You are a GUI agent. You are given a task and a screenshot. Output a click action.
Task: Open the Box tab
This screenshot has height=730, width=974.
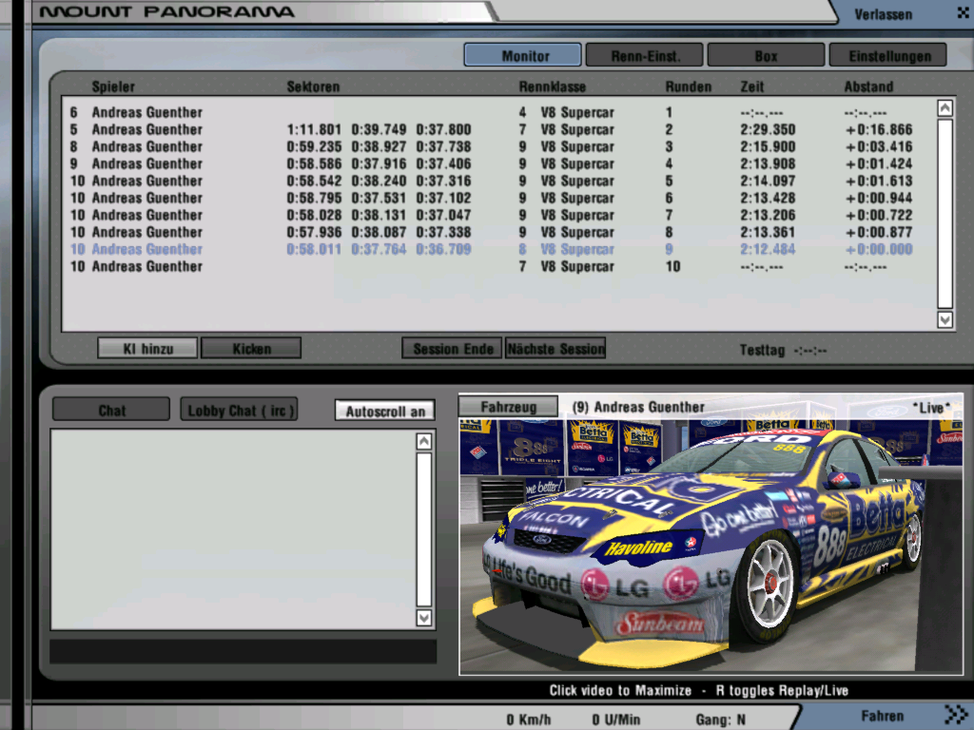[x=766, y=55]
